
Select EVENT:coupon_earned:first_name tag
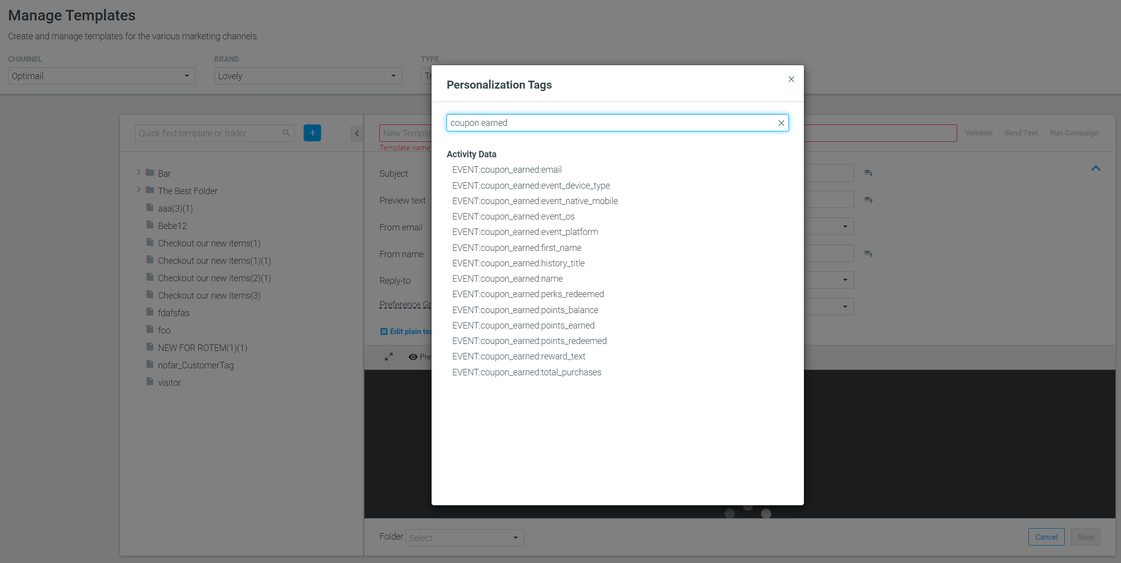coord(517,248)
